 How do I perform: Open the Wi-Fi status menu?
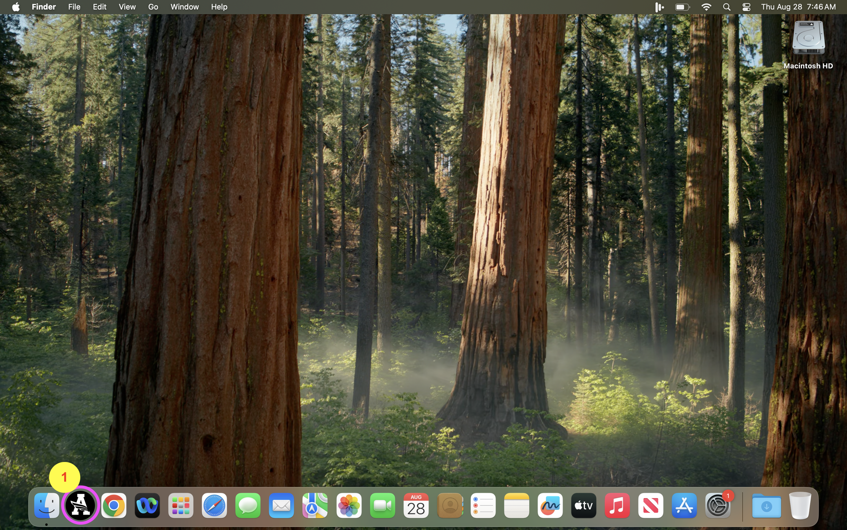706,7
